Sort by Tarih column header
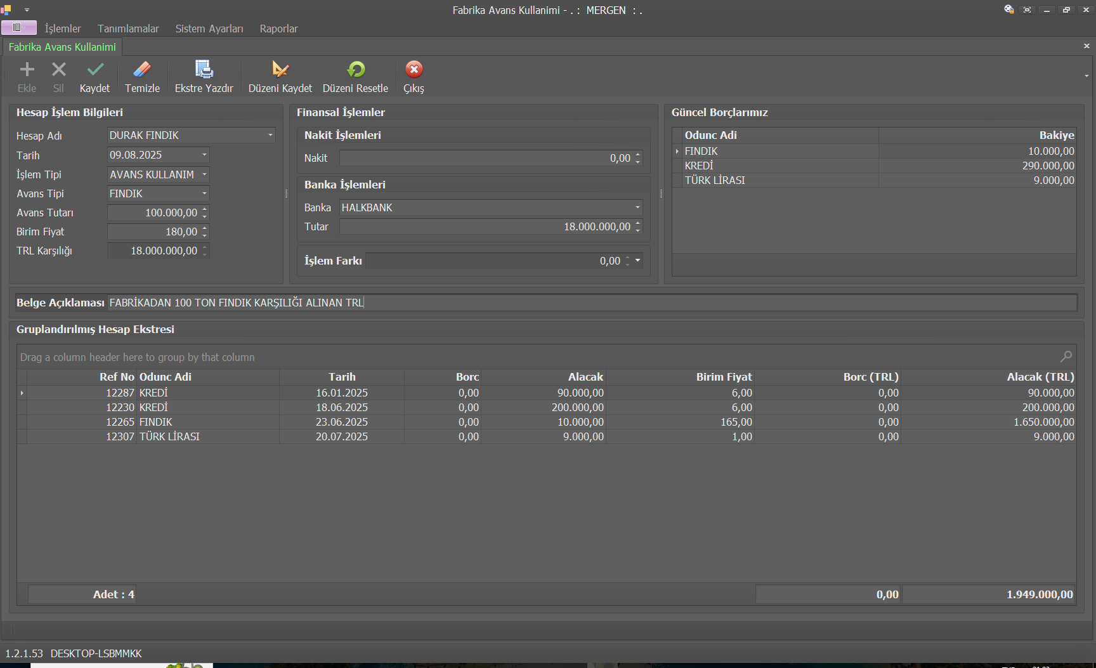The width and height of the screenshot is (1096, 668). point(342,377)
